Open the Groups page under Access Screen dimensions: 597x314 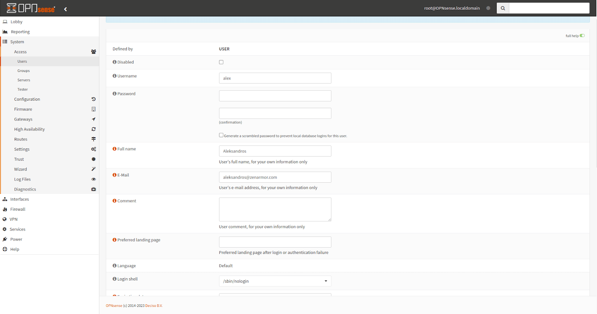point(24,71)
